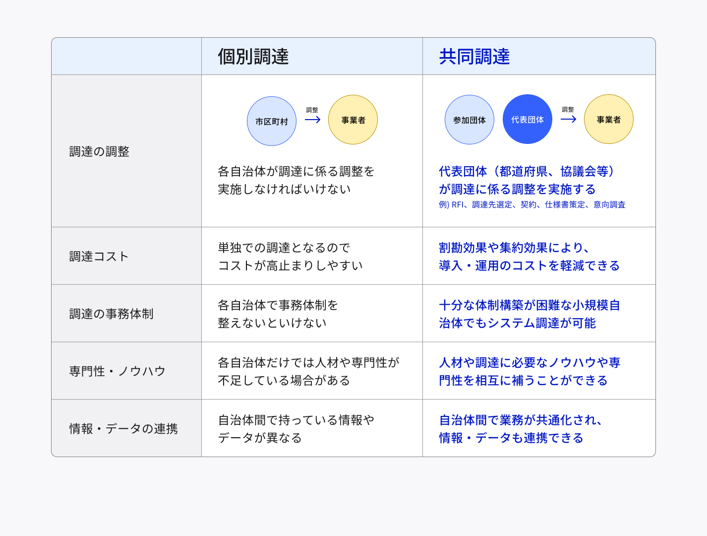The image size is (707, 536).
Task: Click the blue 代表団体 circle
Action: (528, 119)
